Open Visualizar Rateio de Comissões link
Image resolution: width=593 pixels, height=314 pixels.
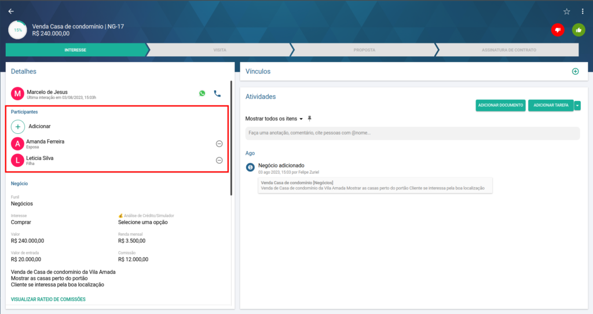click(48, 300)
